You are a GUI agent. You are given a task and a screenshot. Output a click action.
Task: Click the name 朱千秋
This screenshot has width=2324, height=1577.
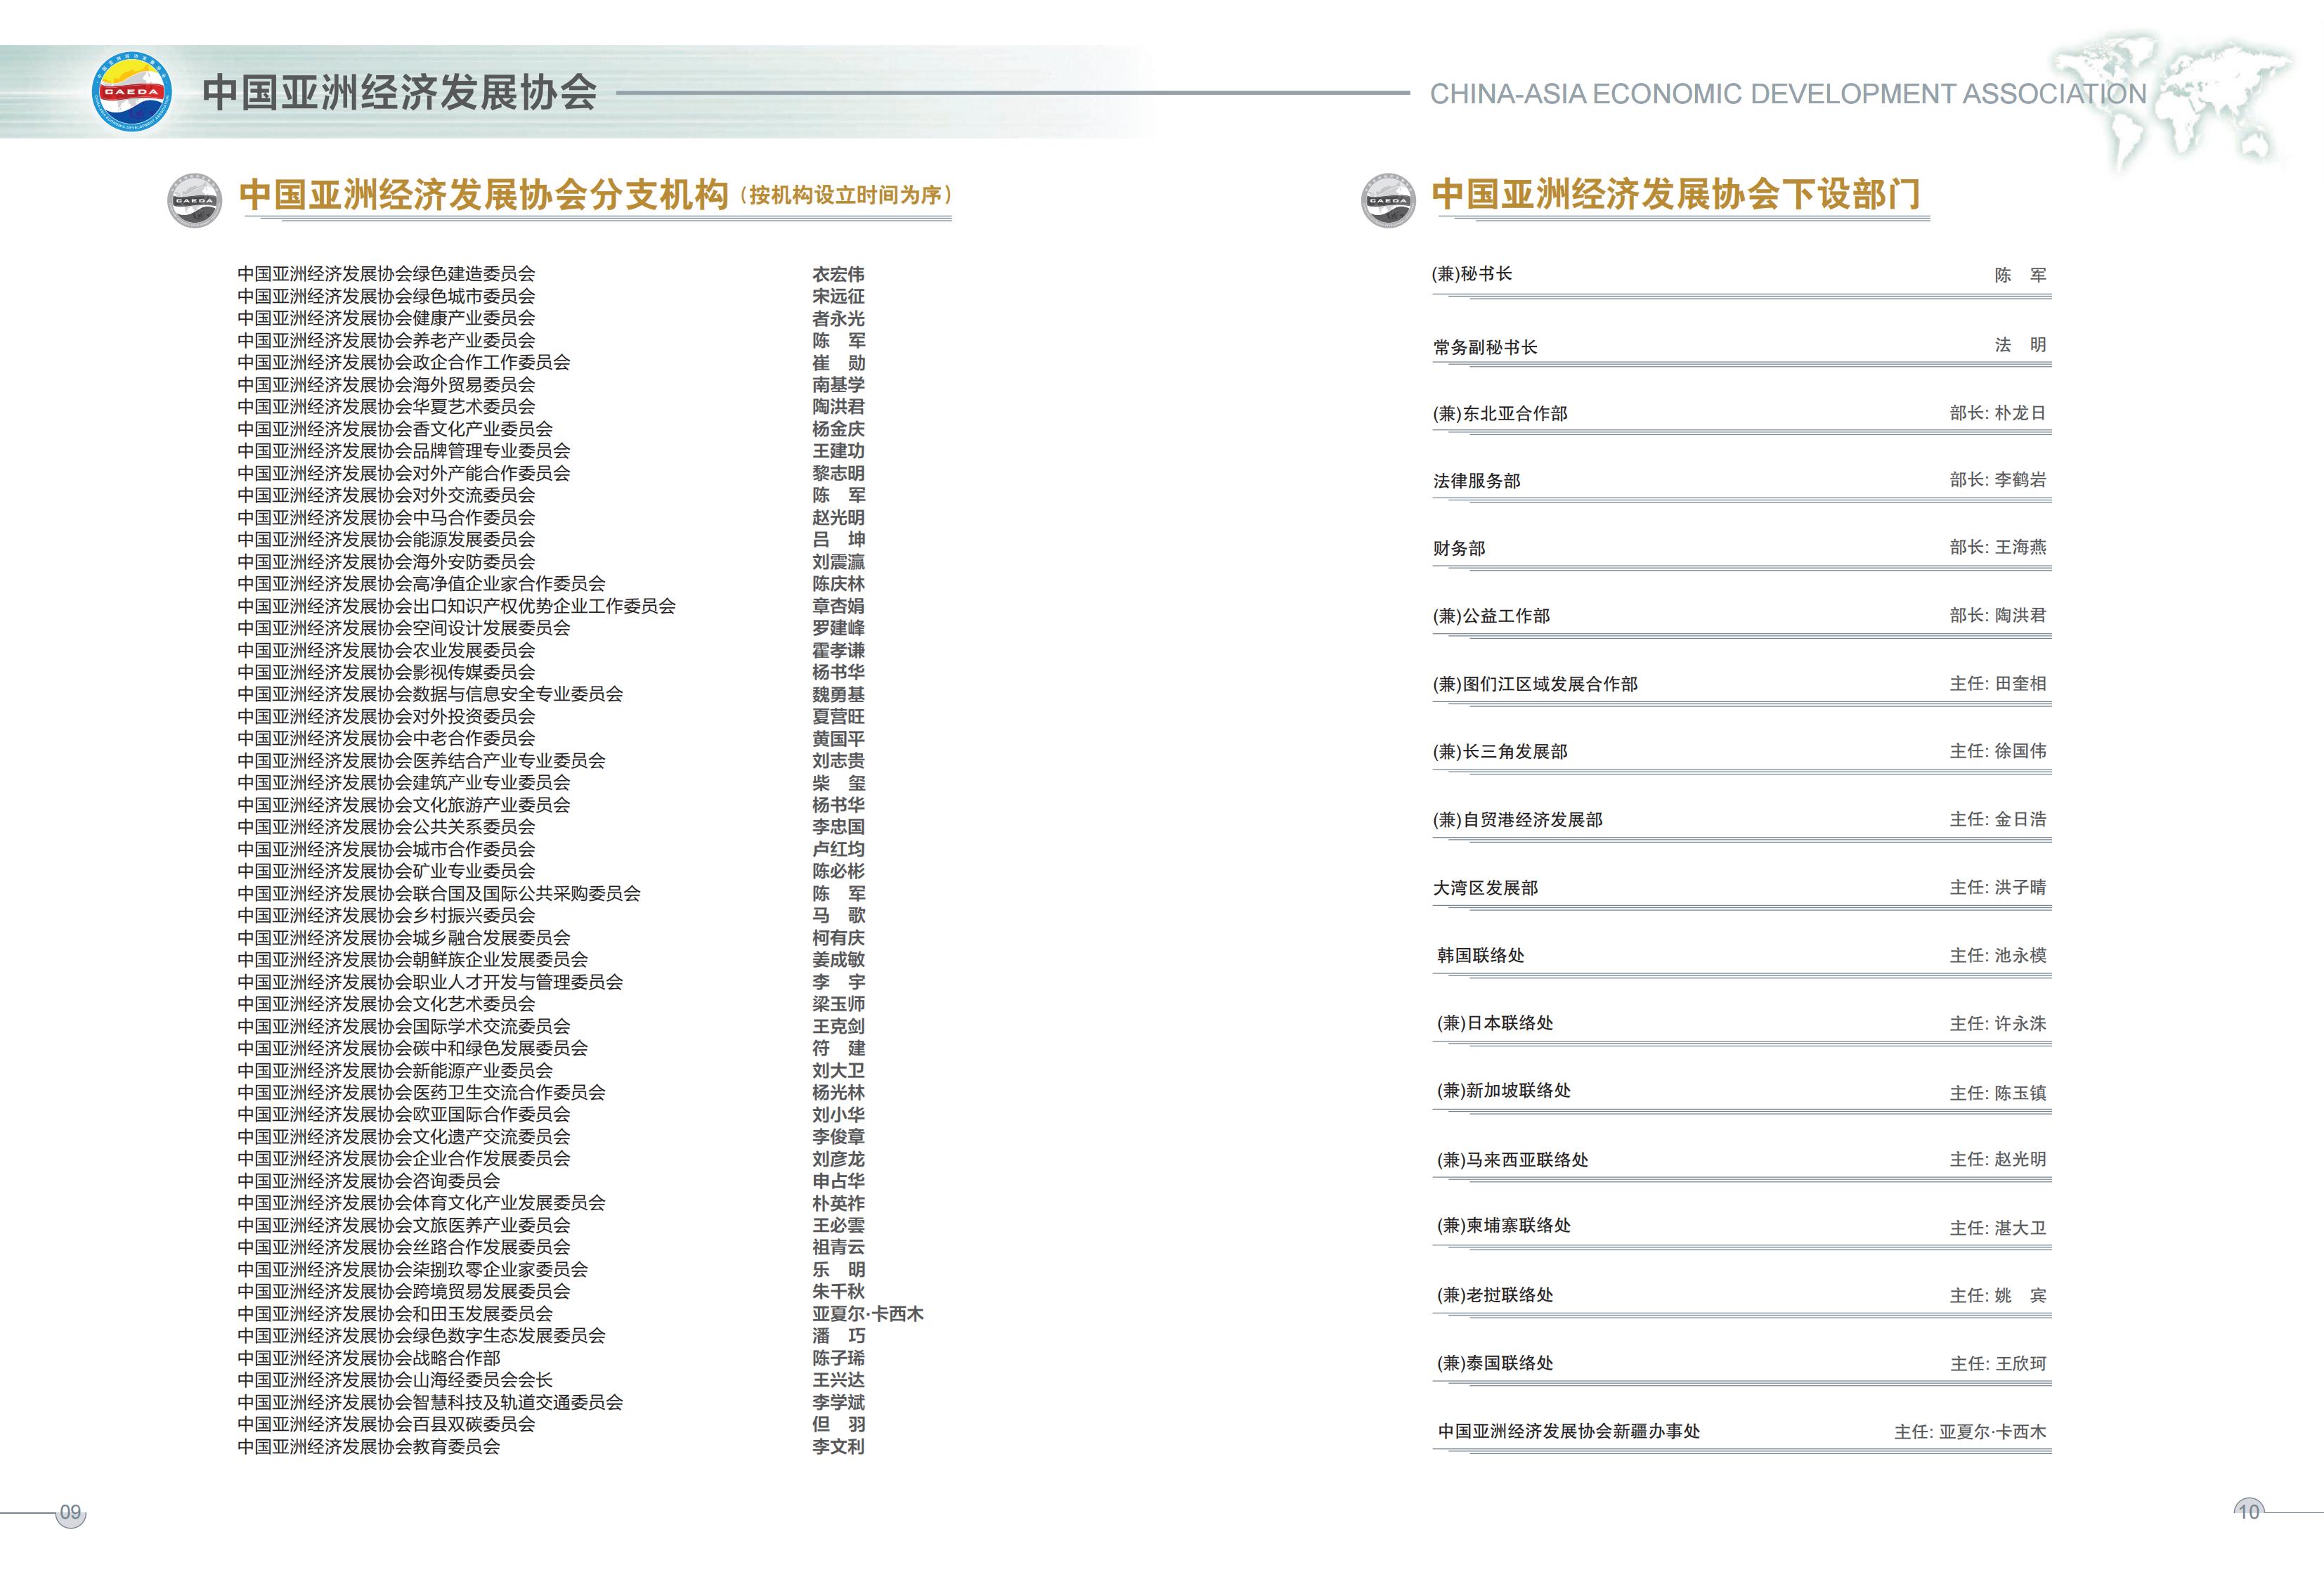point(838,1291)
